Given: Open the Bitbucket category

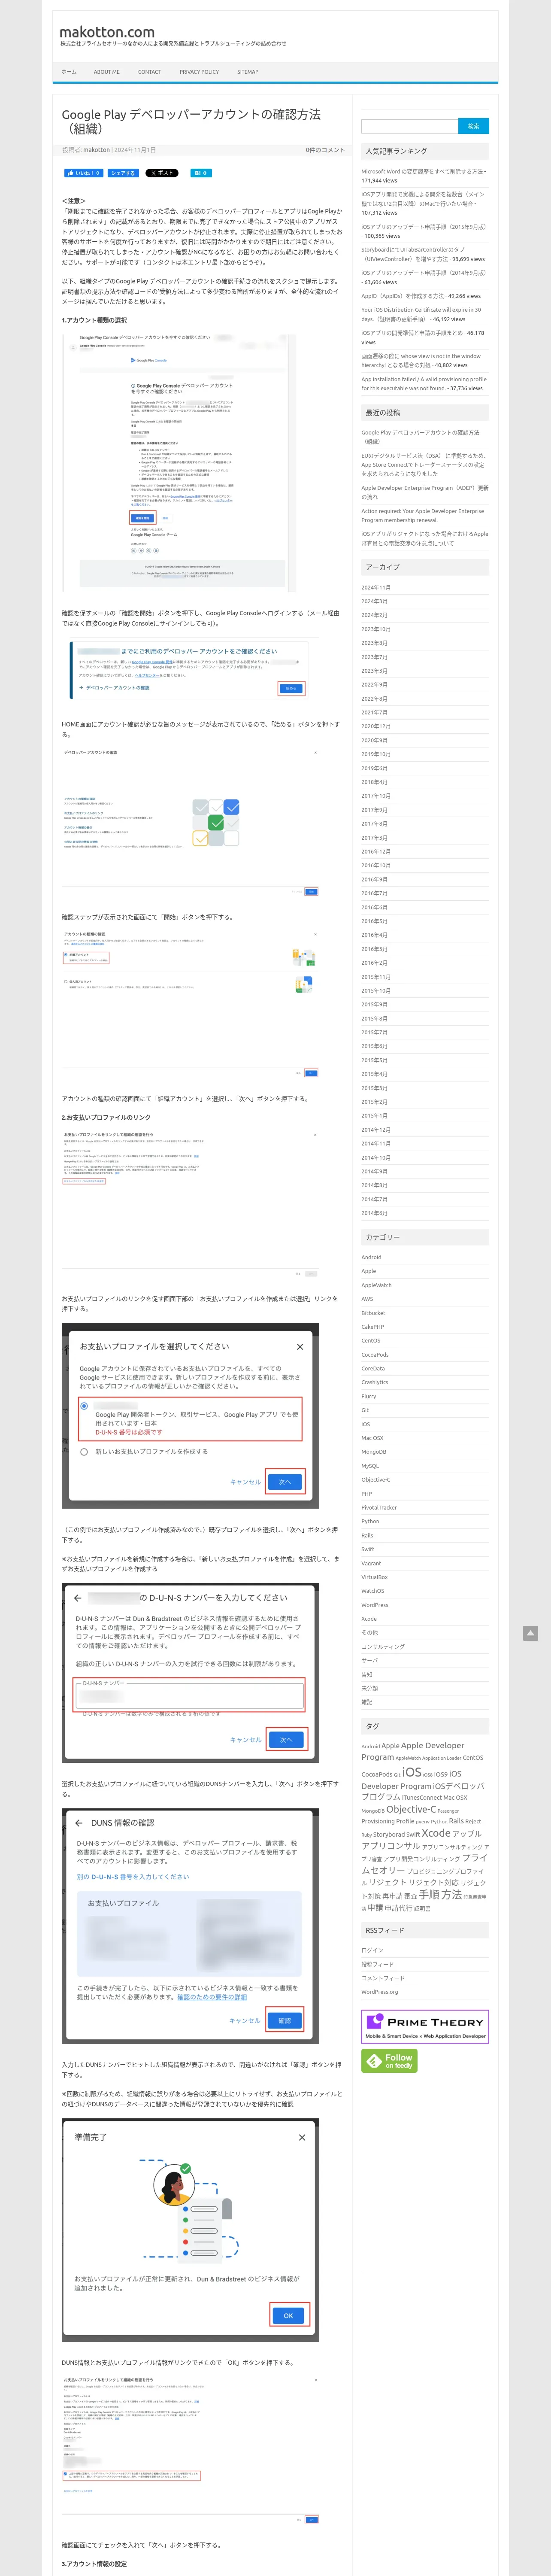Looking at the screenshot, I should (373, 1313).
